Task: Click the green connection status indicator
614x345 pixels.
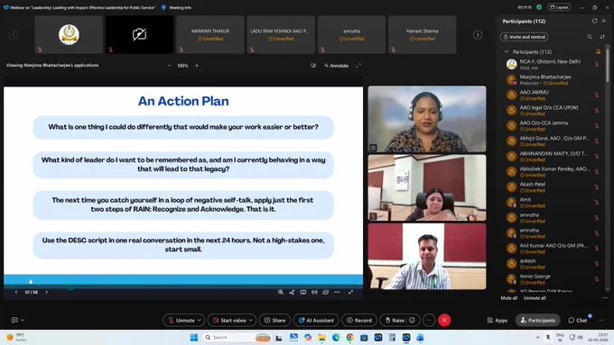Action: 539,7
